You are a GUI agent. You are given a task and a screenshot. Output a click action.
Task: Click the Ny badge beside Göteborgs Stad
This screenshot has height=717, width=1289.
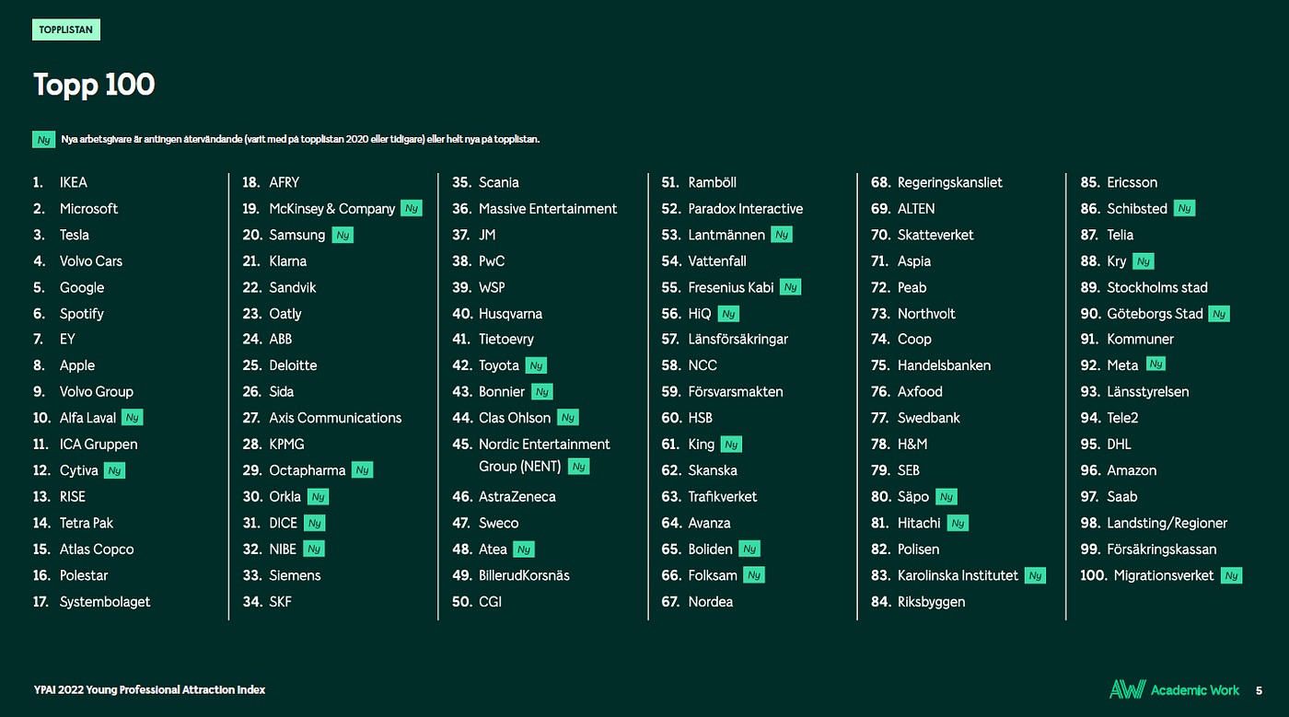pyautogui.click(x=1219, y=314)
